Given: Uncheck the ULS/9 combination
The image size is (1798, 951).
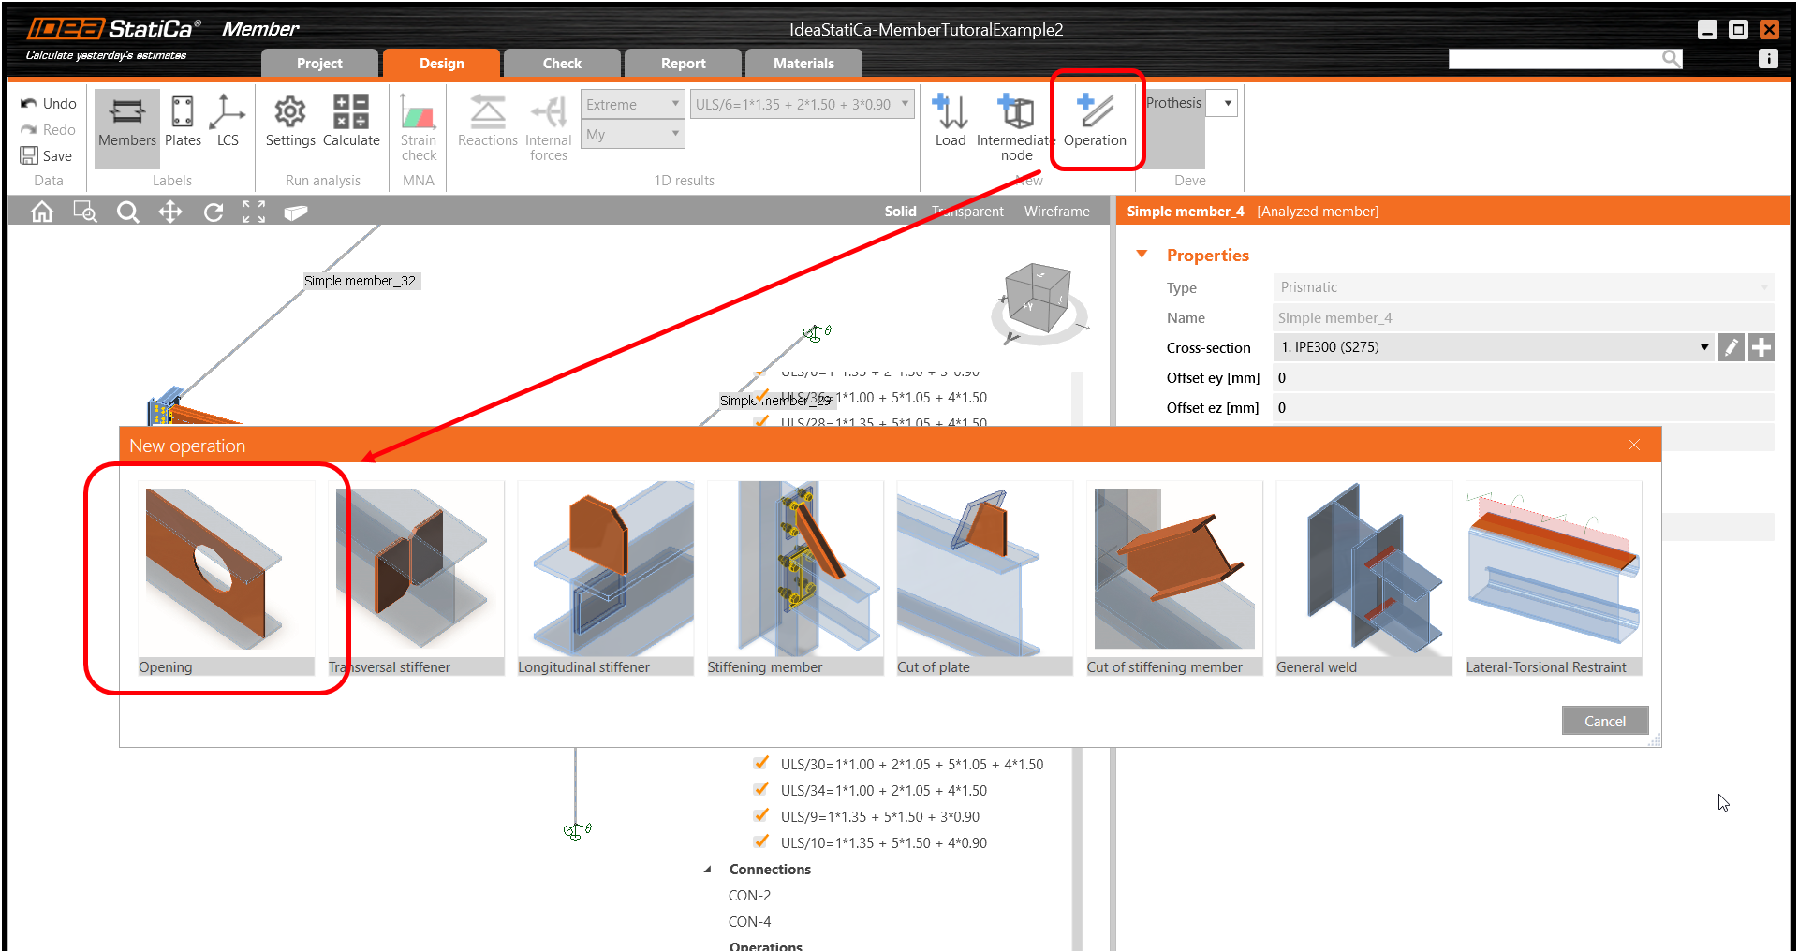Looking at the screenshot, I should [x=760, y=815].
